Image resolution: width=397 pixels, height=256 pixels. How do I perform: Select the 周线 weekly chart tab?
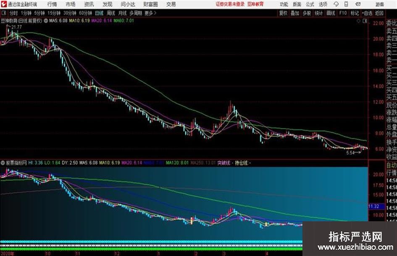click(x=111, y=13)
